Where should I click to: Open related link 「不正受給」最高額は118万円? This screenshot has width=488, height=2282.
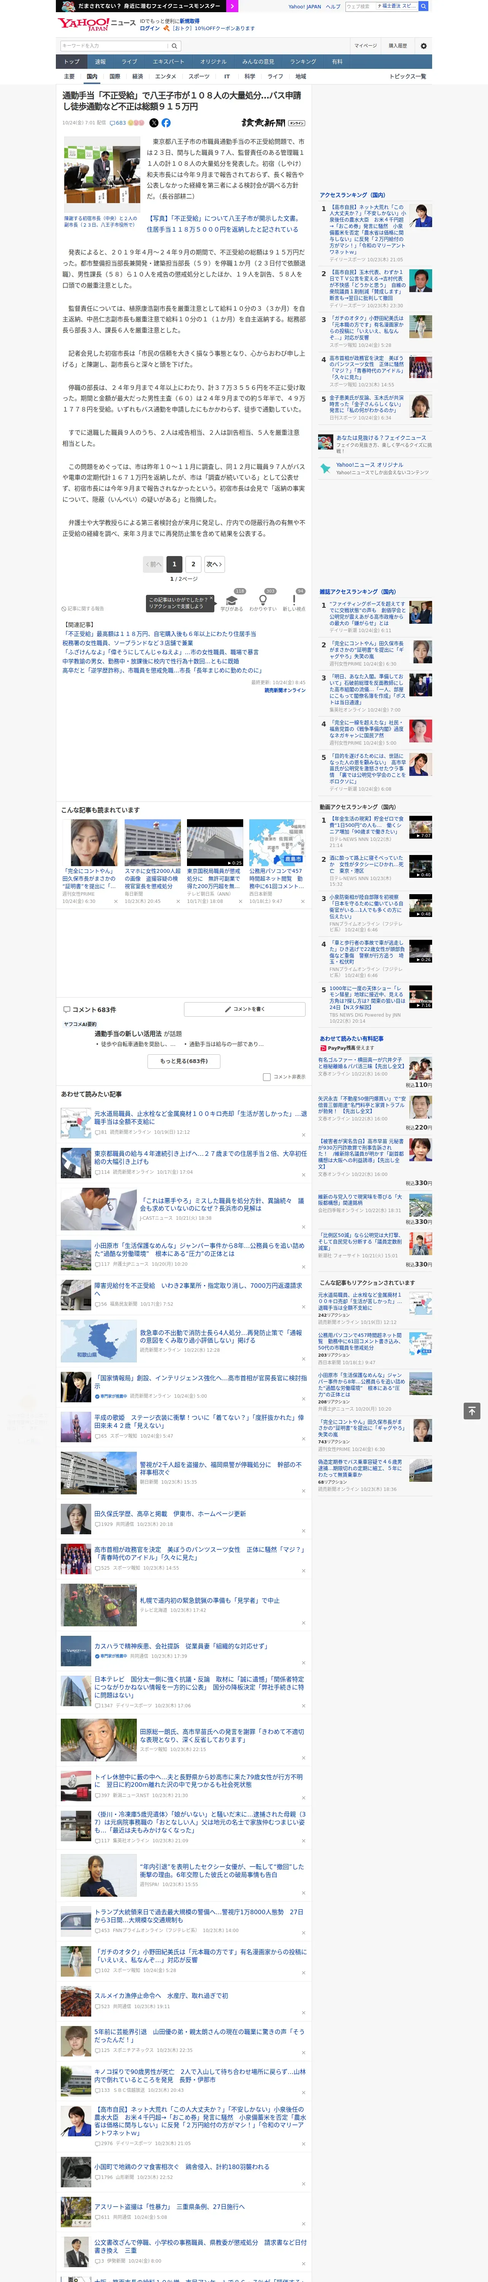click(159, 634)
